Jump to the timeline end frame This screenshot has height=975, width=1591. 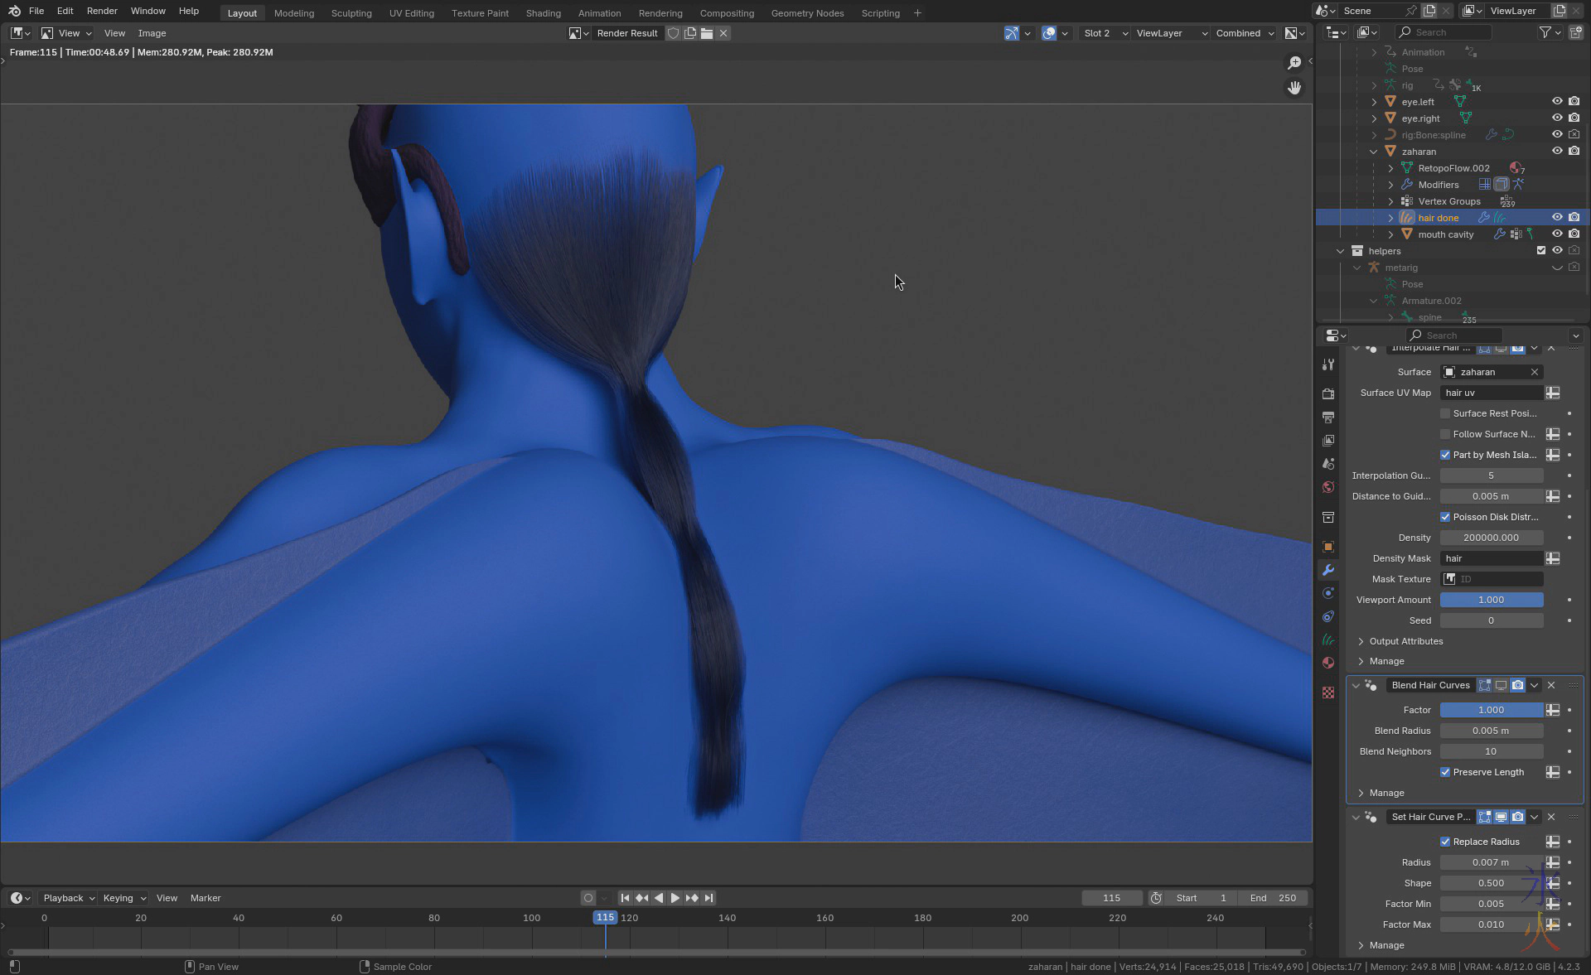tap(708, 898)
